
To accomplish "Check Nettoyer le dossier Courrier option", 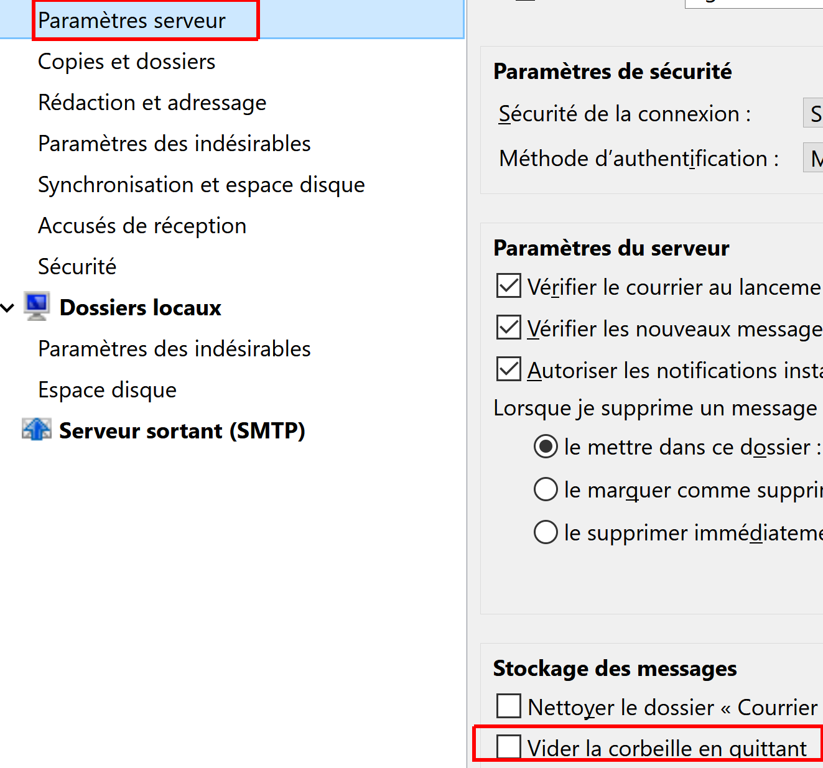I will 509,706.
